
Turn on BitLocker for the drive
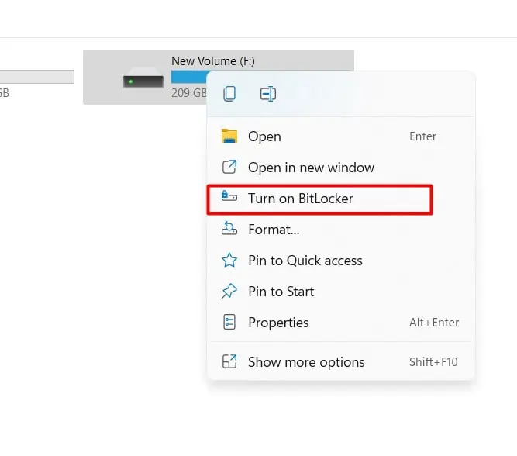tap(301, 199)
